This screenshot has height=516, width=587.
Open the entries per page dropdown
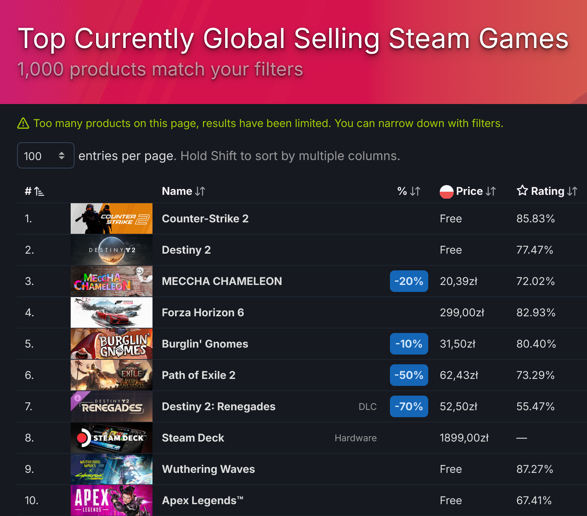coord(46,156)
